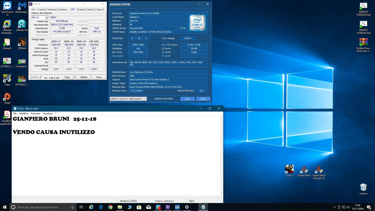Open Origin from the desktop
This screenshot has height=211, width=375.
pyautogui.click(x=7, y=97)
